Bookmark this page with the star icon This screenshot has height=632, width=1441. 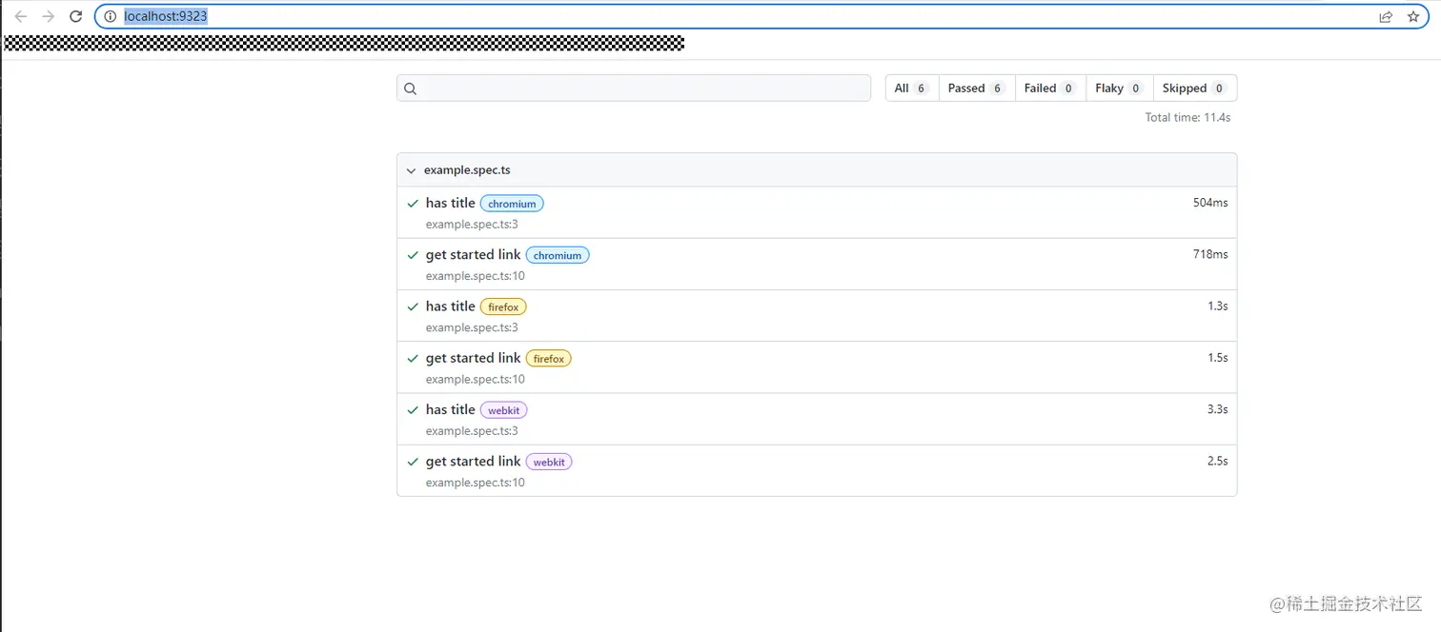[x=1413, y=16]
